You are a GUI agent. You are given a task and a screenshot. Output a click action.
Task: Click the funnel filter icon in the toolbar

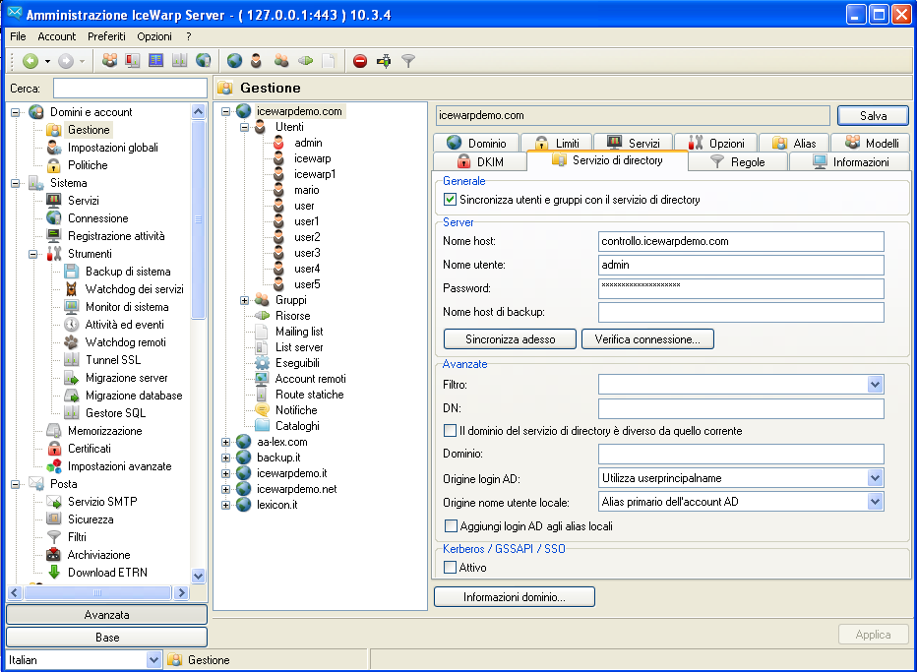[408, 61]
